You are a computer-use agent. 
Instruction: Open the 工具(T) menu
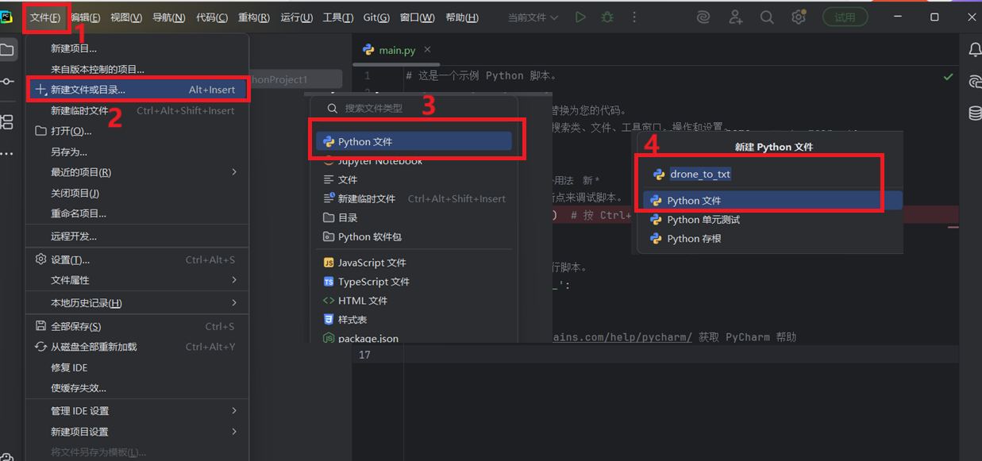pyautogui.click(x=338, y=17)
